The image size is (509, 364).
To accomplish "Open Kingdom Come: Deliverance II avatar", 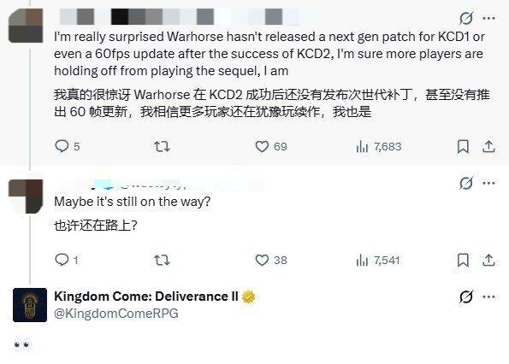I will (30, 305).
